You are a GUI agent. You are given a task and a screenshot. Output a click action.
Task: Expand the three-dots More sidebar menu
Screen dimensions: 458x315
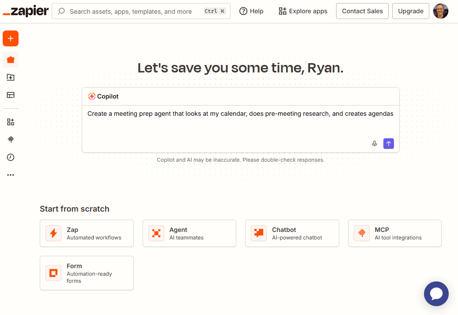click(x=11, y=175)
